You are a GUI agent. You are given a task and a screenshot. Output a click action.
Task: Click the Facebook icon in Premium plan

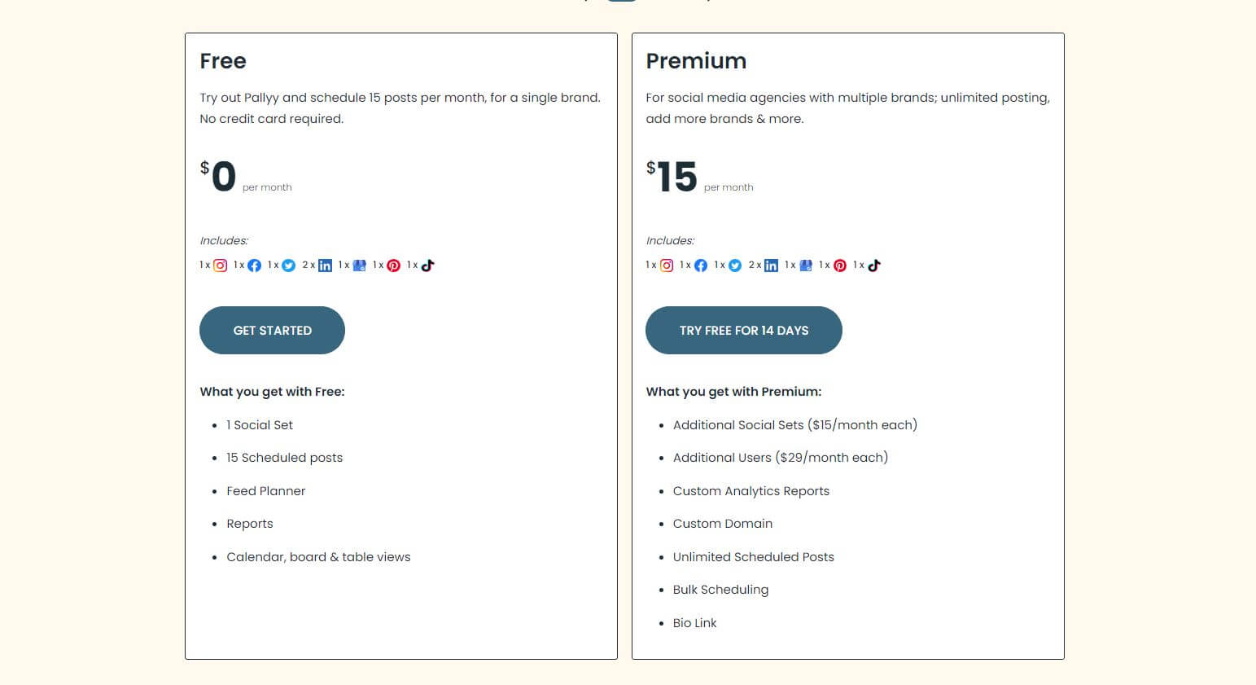[x=700, y=266]
